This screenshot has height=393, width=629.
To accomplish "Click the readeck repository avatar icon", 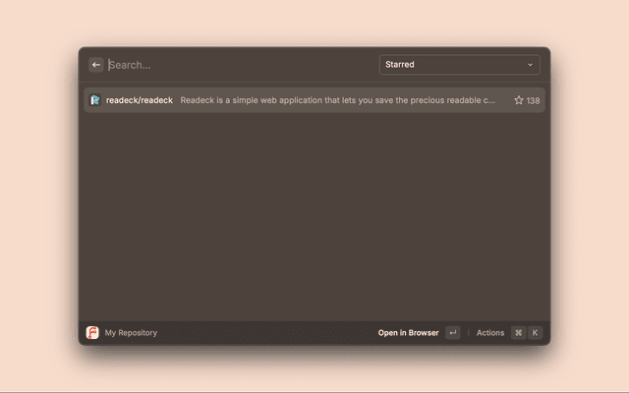I will pos(95,100).
